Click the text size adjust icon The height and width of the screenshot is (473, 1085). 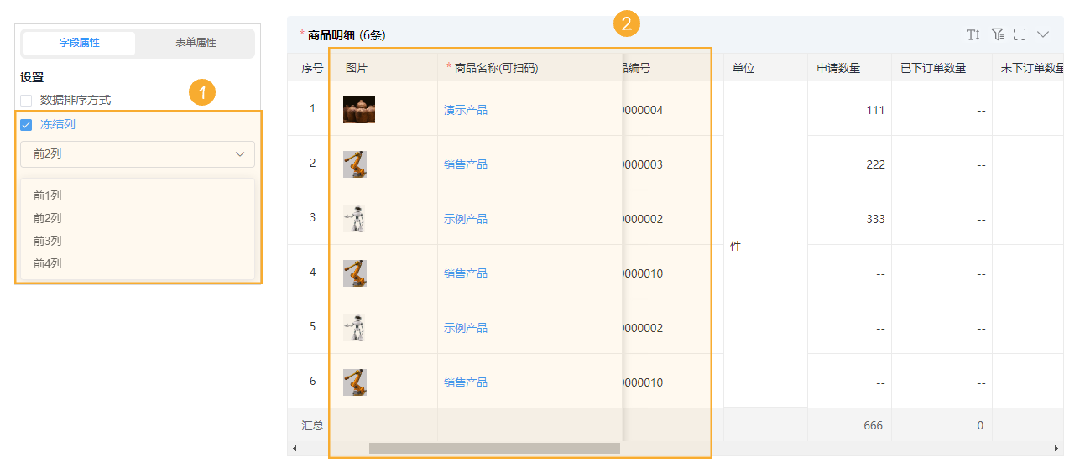click(x=973, y=34)
